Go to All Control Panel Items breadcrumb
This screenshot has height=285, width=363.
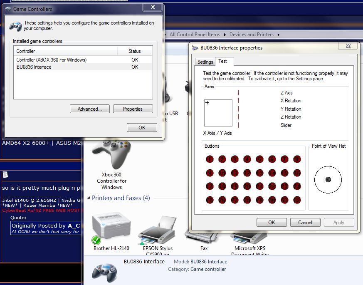click(195, 35)
